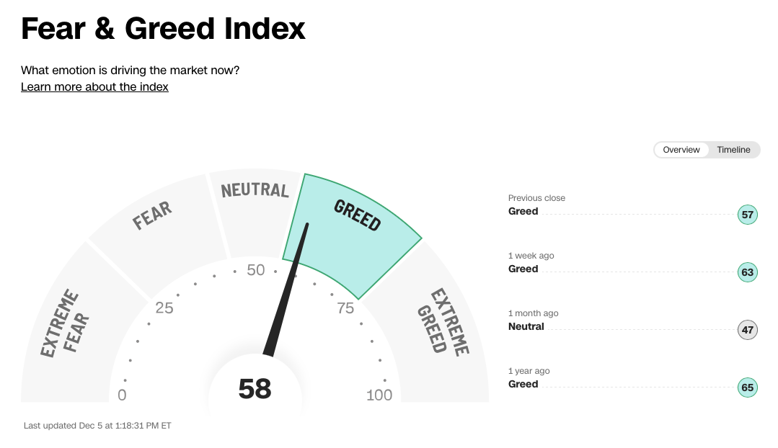
Task: Click the 1 year ago badge showing 65
Action: (747, 387)
